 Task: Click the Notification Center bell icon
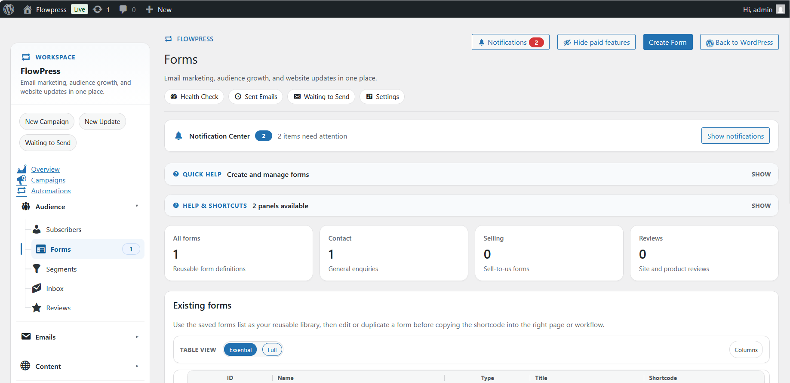[178, 136]
